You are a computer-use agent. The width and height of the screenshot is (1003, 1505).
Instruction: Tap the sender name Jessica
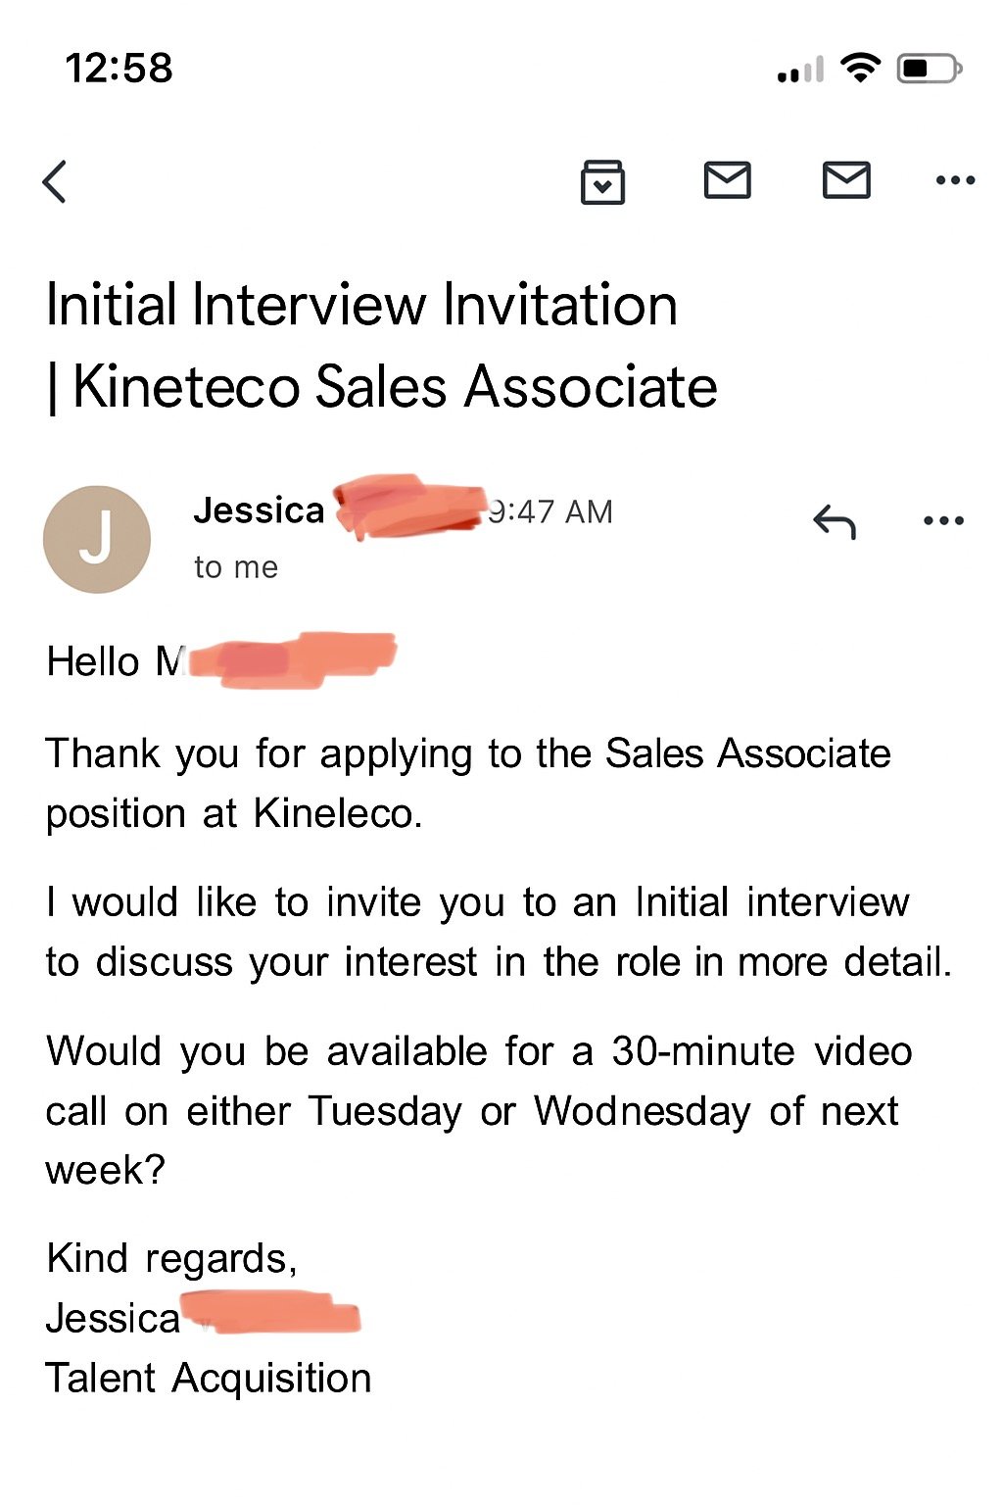[259, 510]
